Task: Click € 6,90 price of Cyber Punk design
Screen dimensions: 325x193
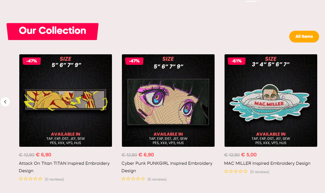Action: (146, 155)
